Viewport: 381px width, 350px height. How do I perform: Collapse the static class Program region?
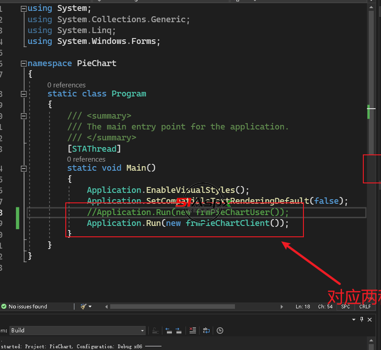point(24,94)
